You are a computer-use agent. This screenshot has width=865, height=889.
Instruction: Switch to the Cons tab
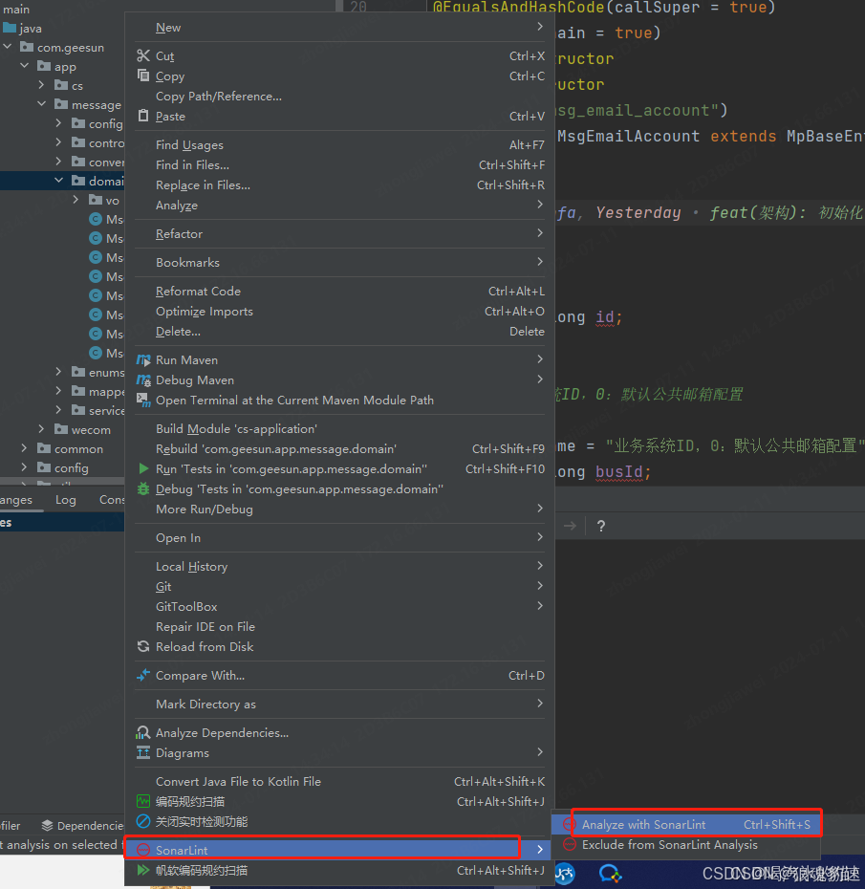coord(112,500)
